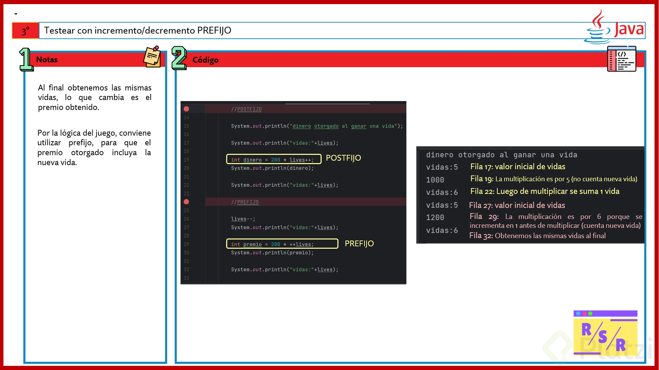Toggle breakpoint on the //POSTFIJO line
The image size is (659, 370).
coord(186,109)
